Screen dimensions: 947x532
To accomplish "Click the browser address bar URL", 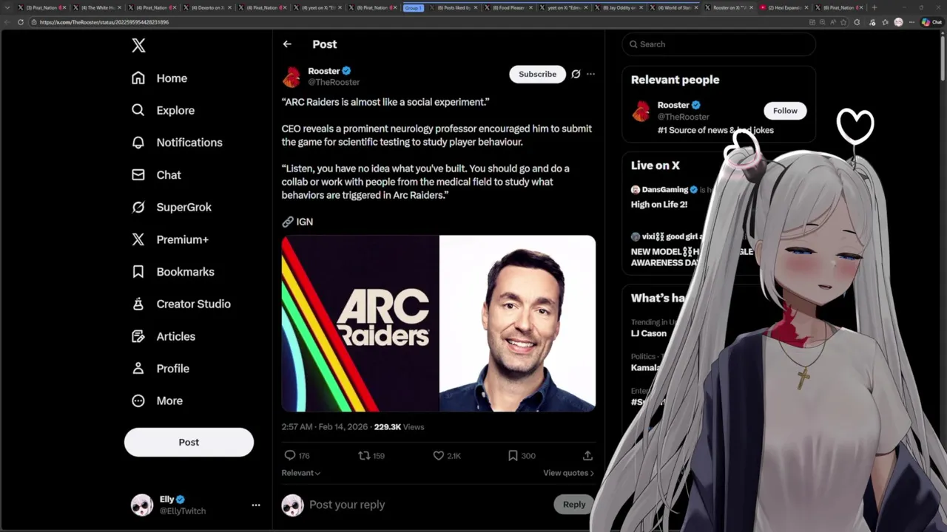I will [x=104, y=22].
